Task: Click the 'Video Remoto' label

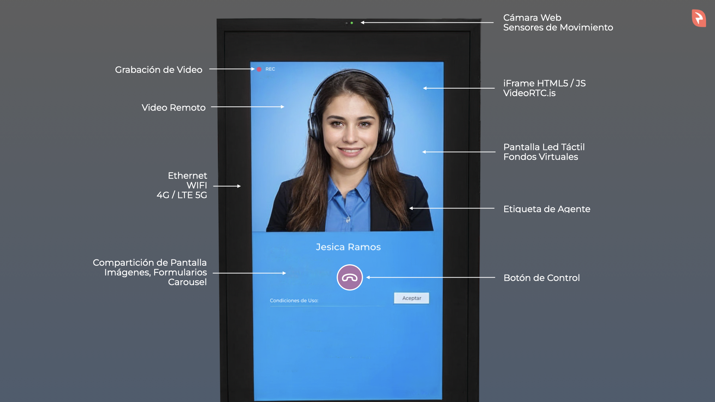Action: click(174, 108)
